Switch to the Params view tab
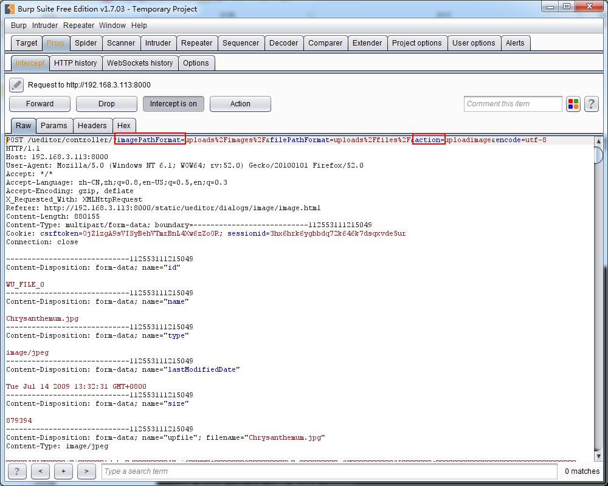Screen dimensions: 608x486 click(54, 126)
